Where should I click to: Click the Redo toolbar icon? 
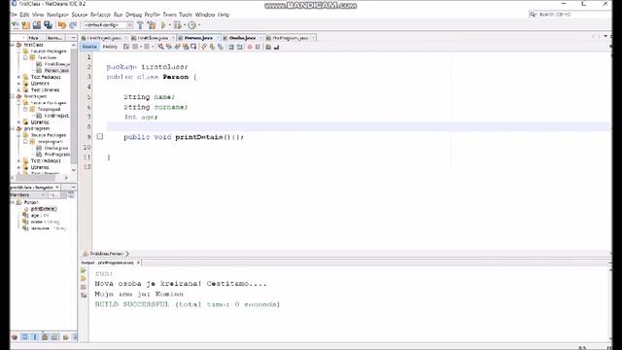point(73,25)
